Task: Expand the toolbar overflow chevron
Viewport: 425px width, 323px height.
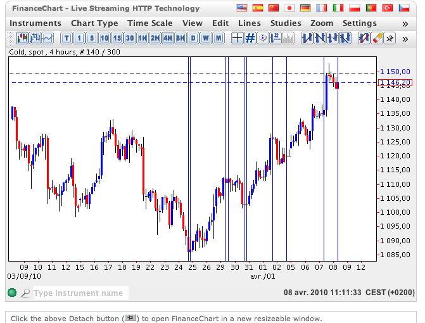Action: (x=405, y=38)
